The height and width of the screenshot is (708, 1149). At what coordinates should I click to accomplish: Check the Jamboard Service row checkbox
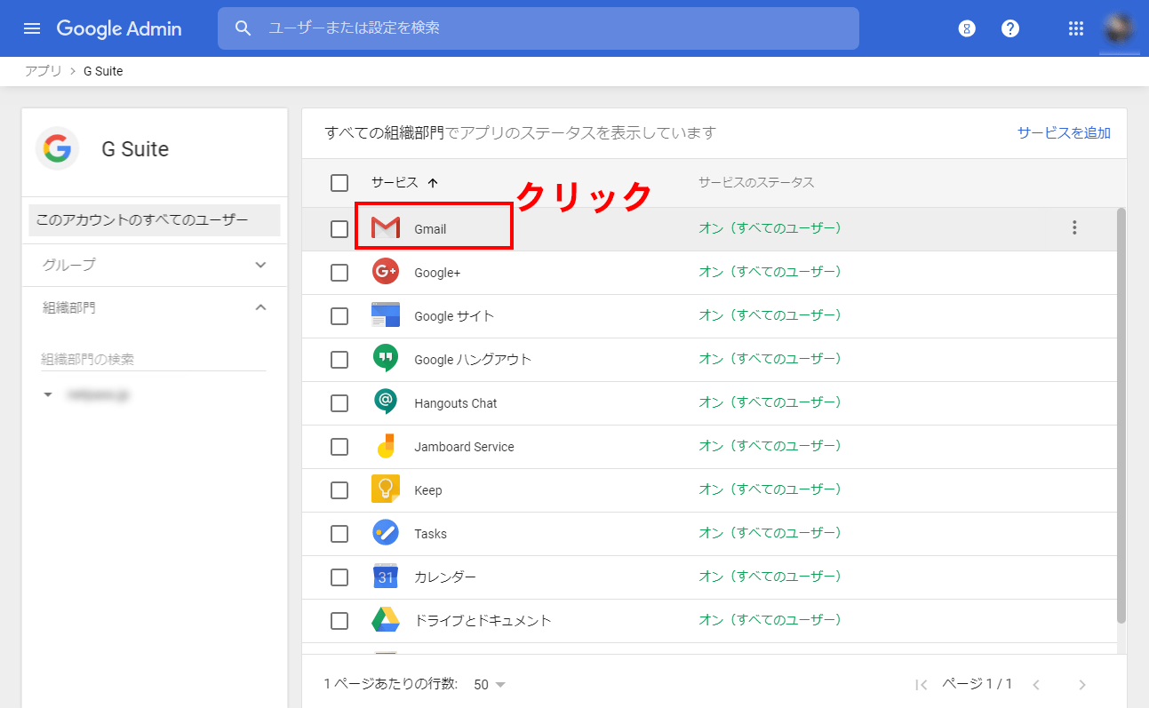pos(339,446)
